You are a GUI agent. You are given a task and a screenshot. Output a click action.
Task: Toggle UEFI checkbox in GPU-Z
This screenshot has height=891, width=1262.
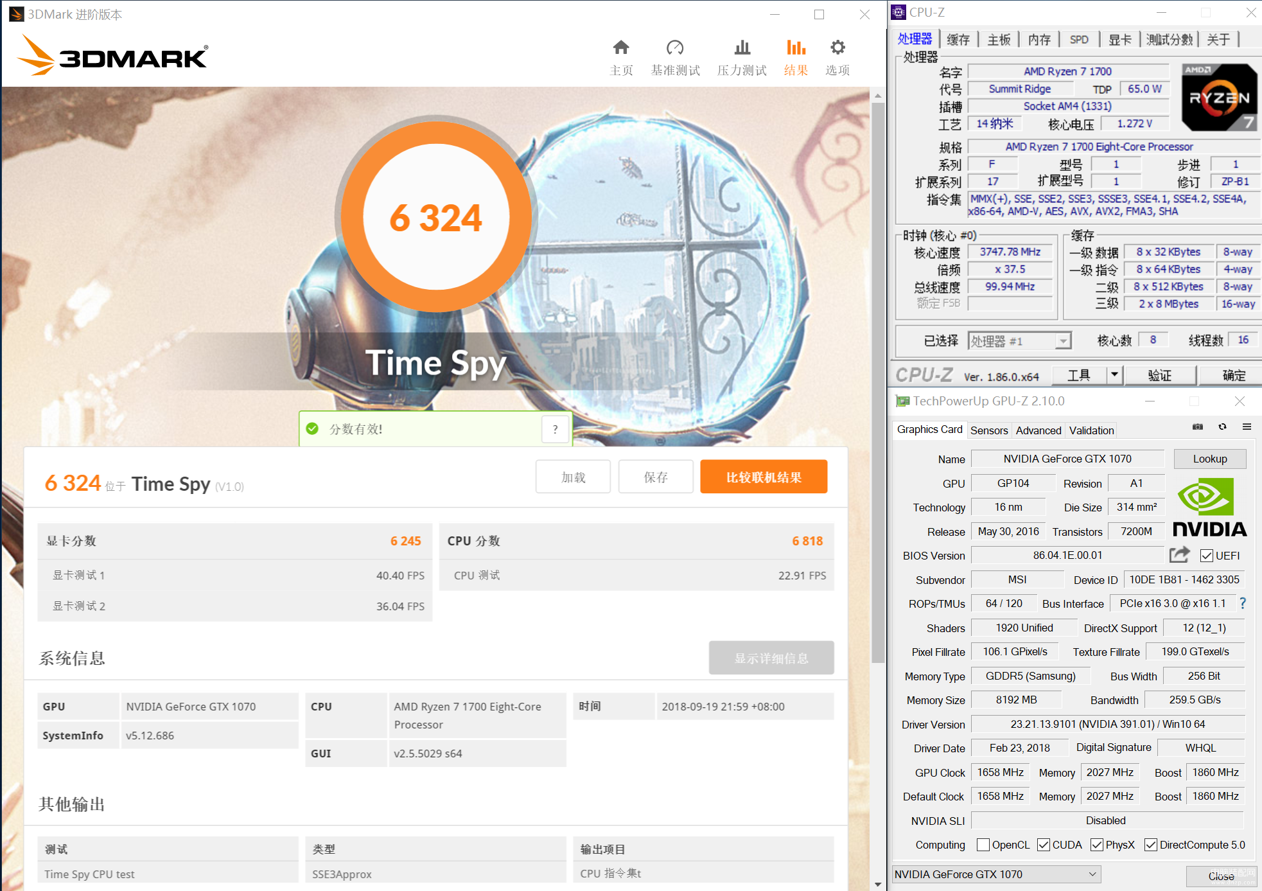click(1207, 556)
